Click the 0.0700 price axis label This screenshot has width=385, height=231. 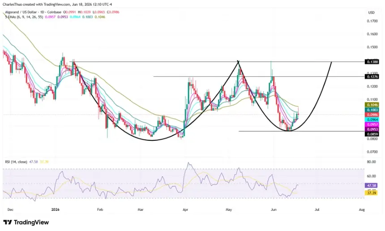pos(372,152)
